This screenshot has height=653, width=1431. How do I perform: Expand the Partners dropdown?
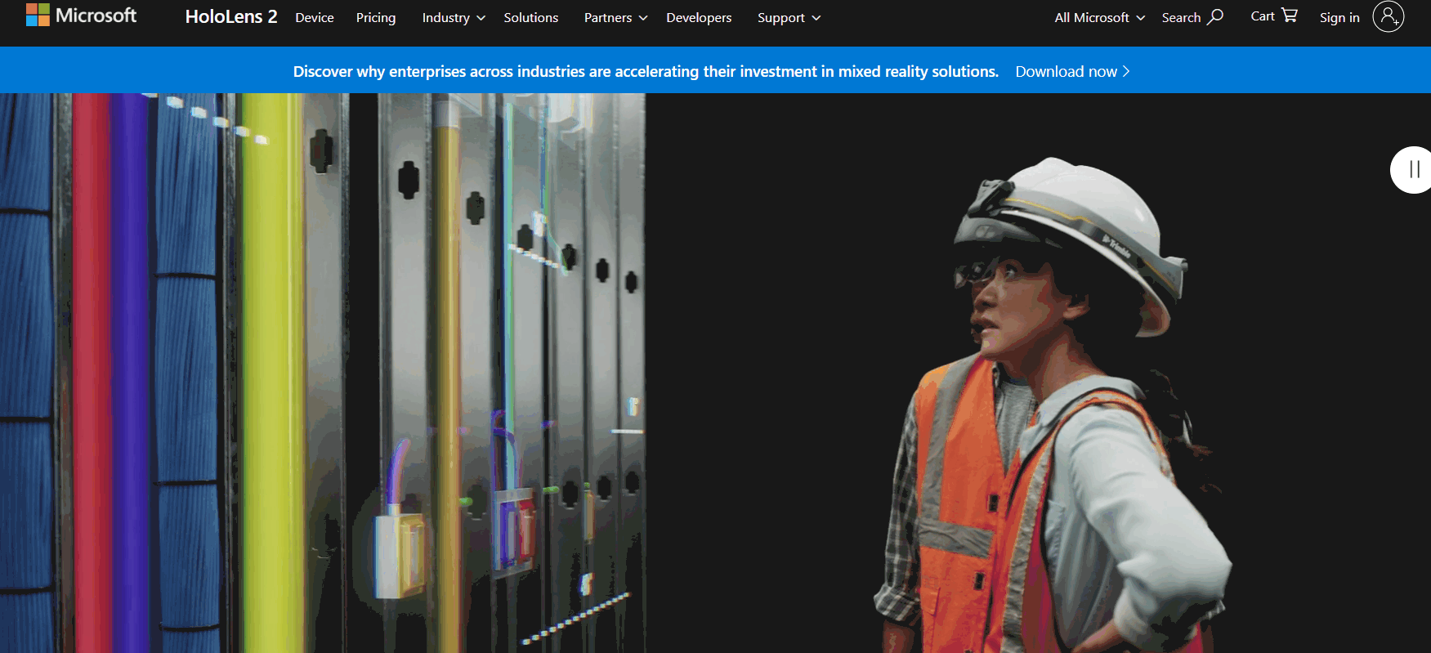click(615, 17)
